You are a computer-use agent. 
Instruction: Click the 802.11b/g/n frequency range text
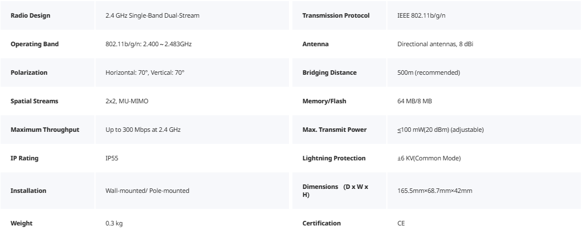148,44
